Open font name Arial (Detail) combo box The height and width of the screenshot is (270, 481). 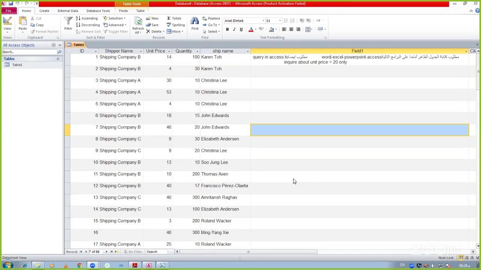point(245,21)
